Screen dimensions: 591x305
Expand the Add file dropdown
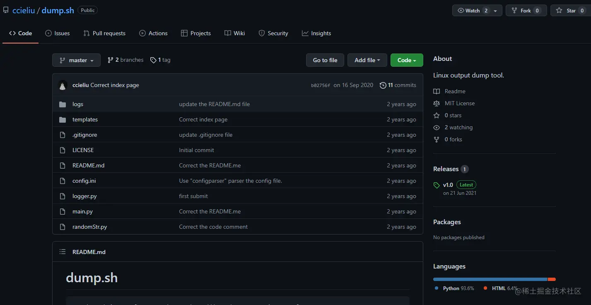click(367, 61)
